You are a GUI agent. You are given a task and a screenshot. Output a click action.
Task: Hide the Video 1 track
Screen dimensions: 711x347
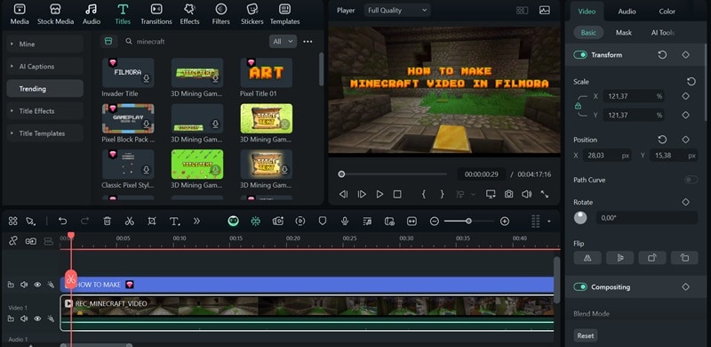pos(37,319)
